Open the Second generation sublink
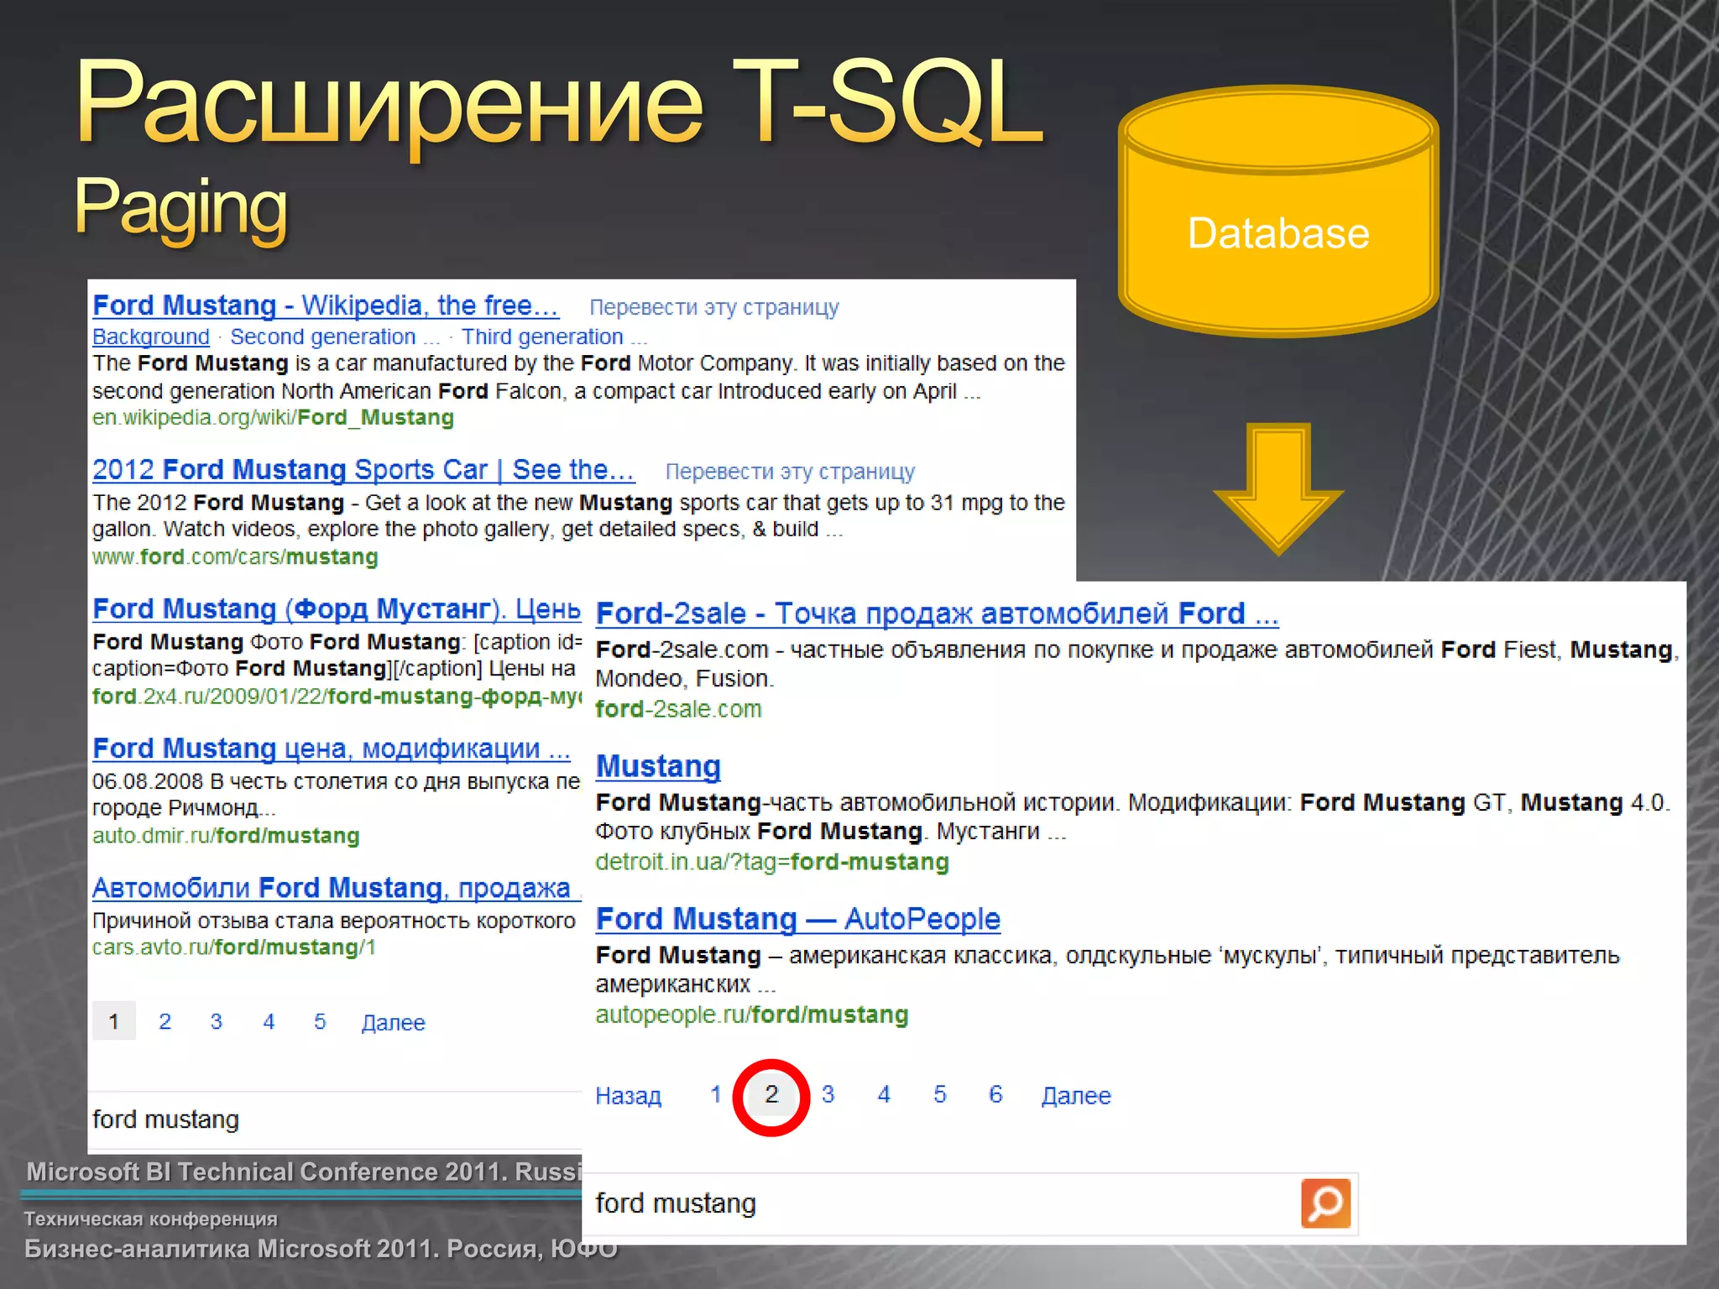1719x1289 pixels. pos(335,337)
